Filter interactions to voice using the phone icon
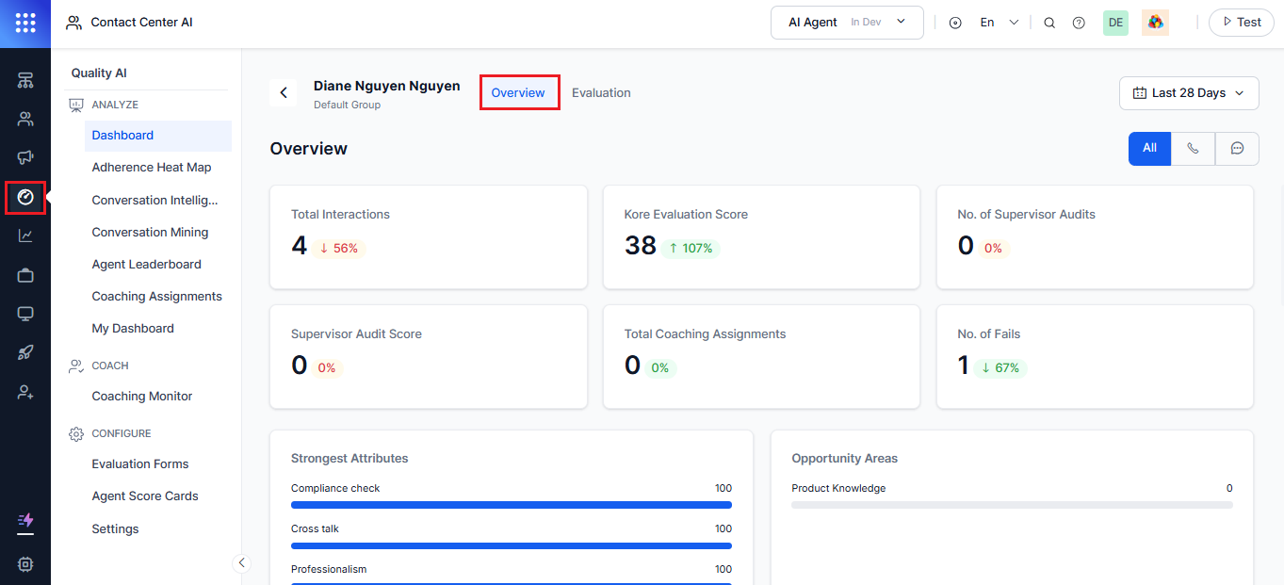Viewport: 1284px width, 585px height. [1193, 148]
